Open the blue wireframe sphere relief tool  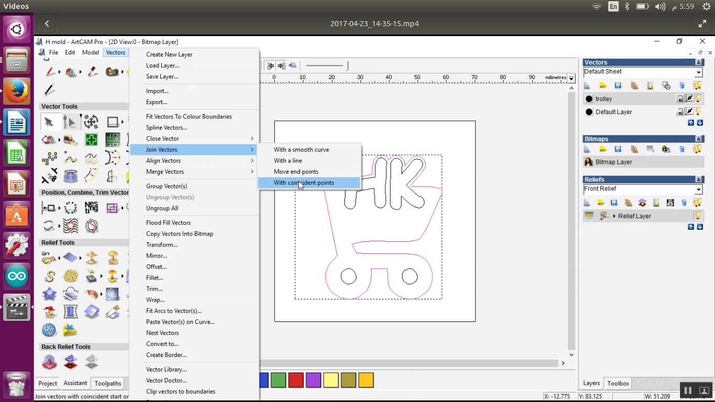click(49, 330)
